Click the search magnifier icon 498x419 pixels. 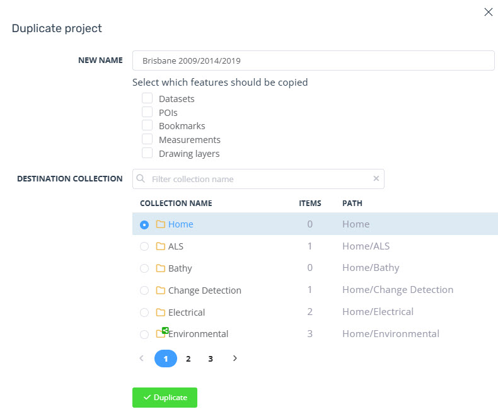coord(141,179)
